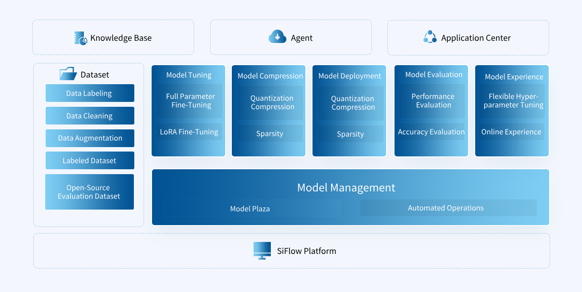Open Flexible Hyper-parameter Tuning block
This screenshot has width=582, height=292.
pos(513,101)
